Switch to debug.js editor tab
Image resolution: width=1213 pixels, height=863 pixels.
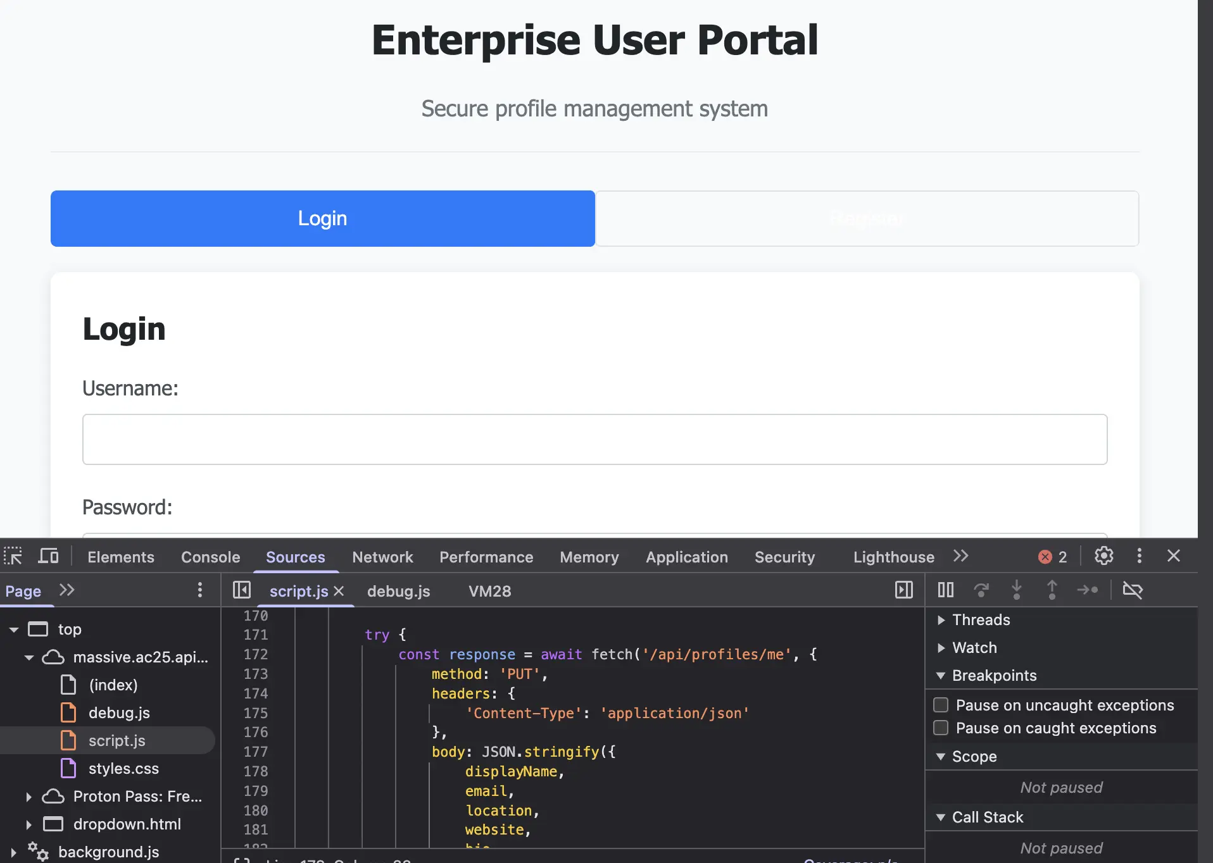pyautogui.click(x=399, y=591)
